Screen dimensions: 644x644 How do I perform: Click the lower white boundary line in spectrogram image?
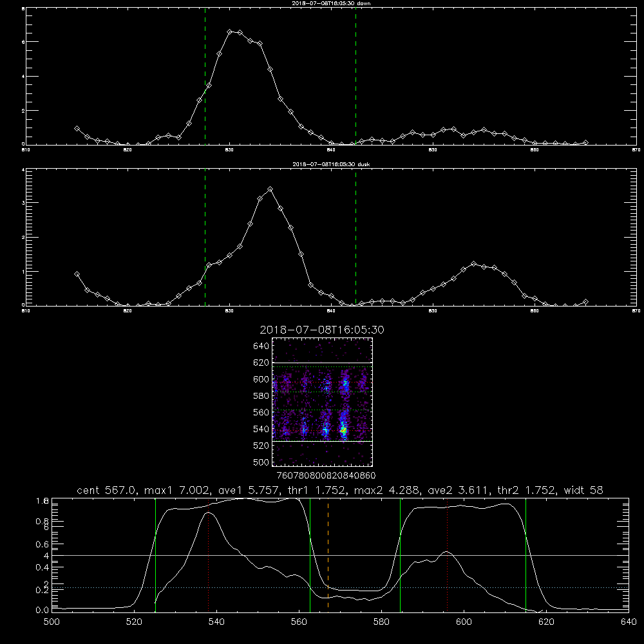tap(323, 442)
